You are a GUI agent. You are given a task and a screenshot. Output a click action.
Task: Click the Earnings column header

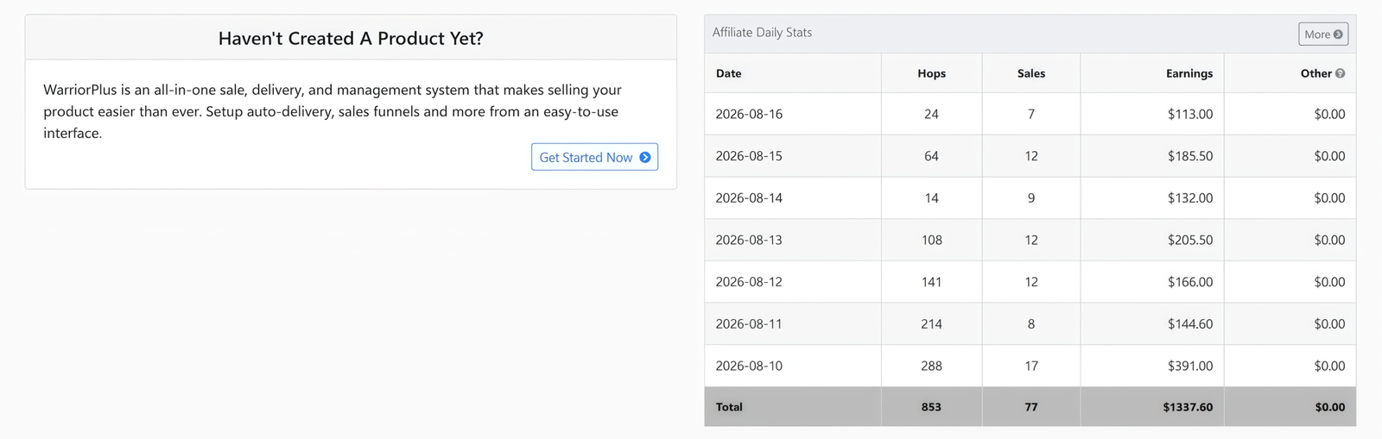pos(1189,73)
